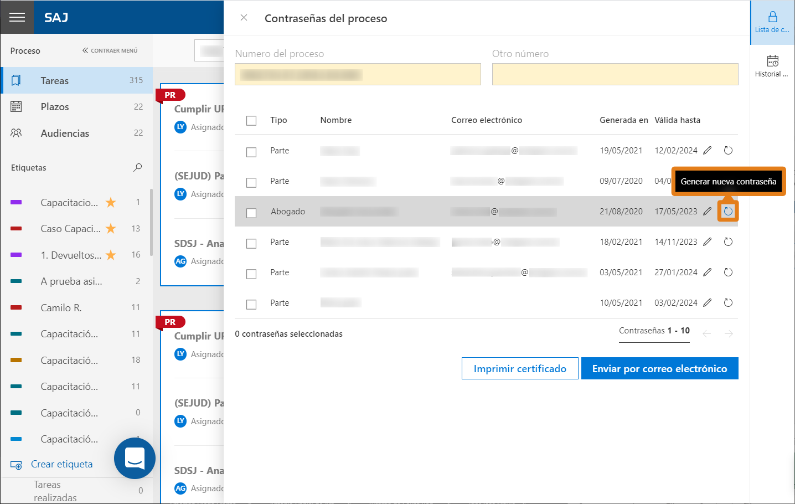Edit password row valid until 12/02/2024

(707, 151)
